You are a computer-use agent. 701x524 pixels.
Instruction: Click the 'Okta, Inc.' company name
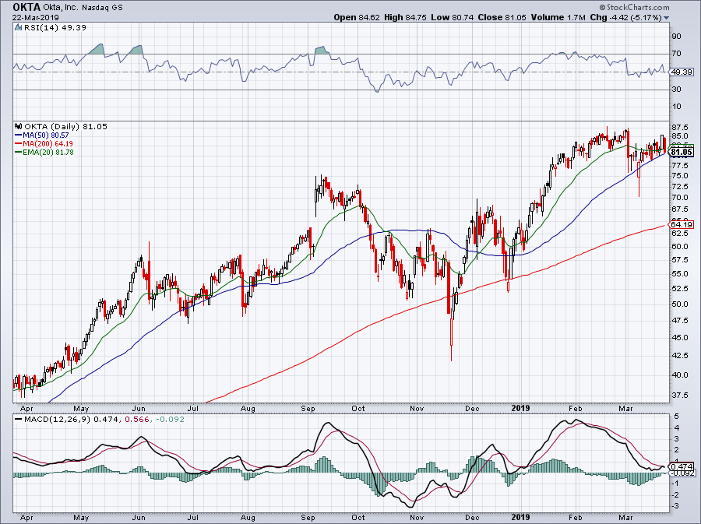click(x=61, y=8)
